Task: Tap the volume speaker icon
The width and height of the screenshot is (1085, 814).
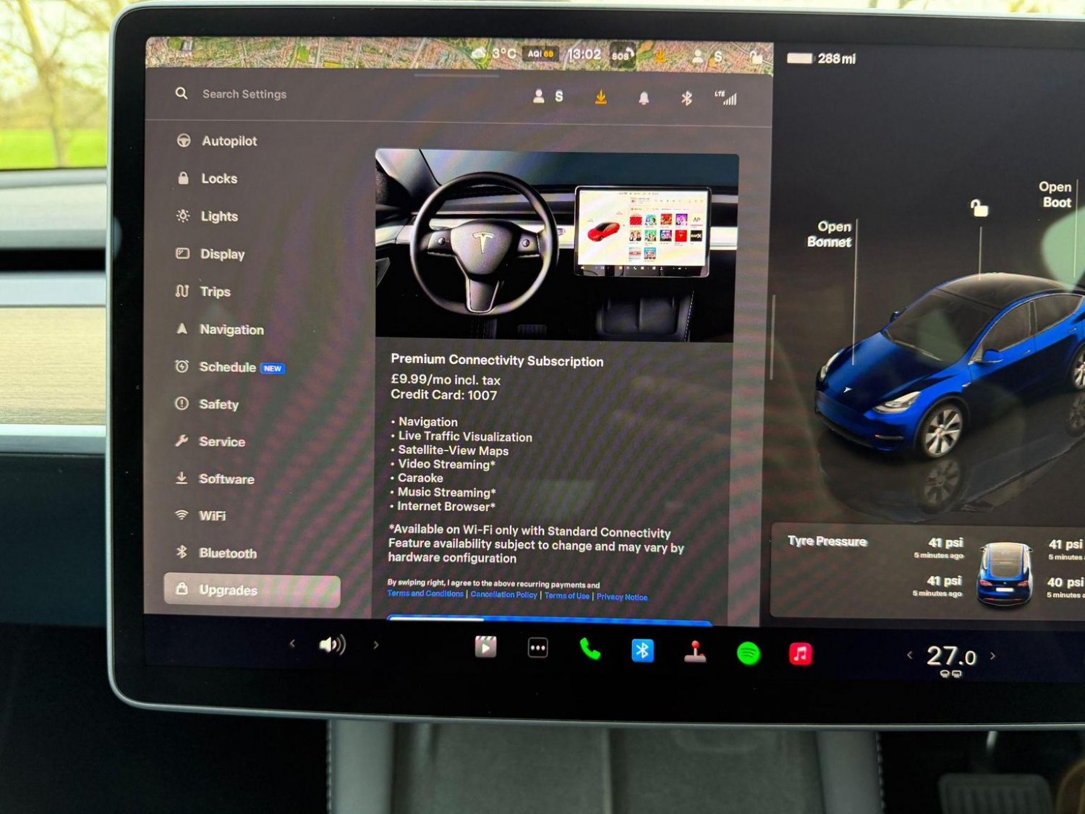Action: tap(333, 644)
